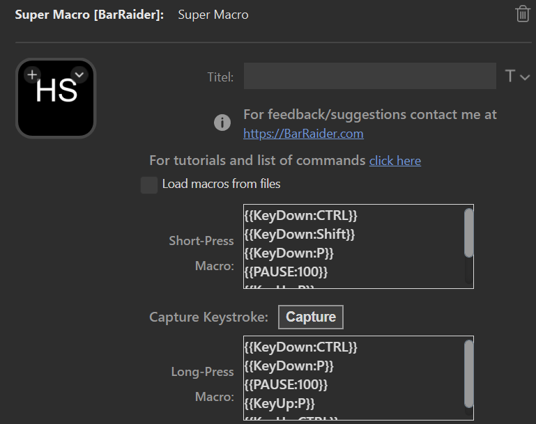Follow the 'click here' tutorials link
The image size is (536, 424).
(x=395, y=161)
